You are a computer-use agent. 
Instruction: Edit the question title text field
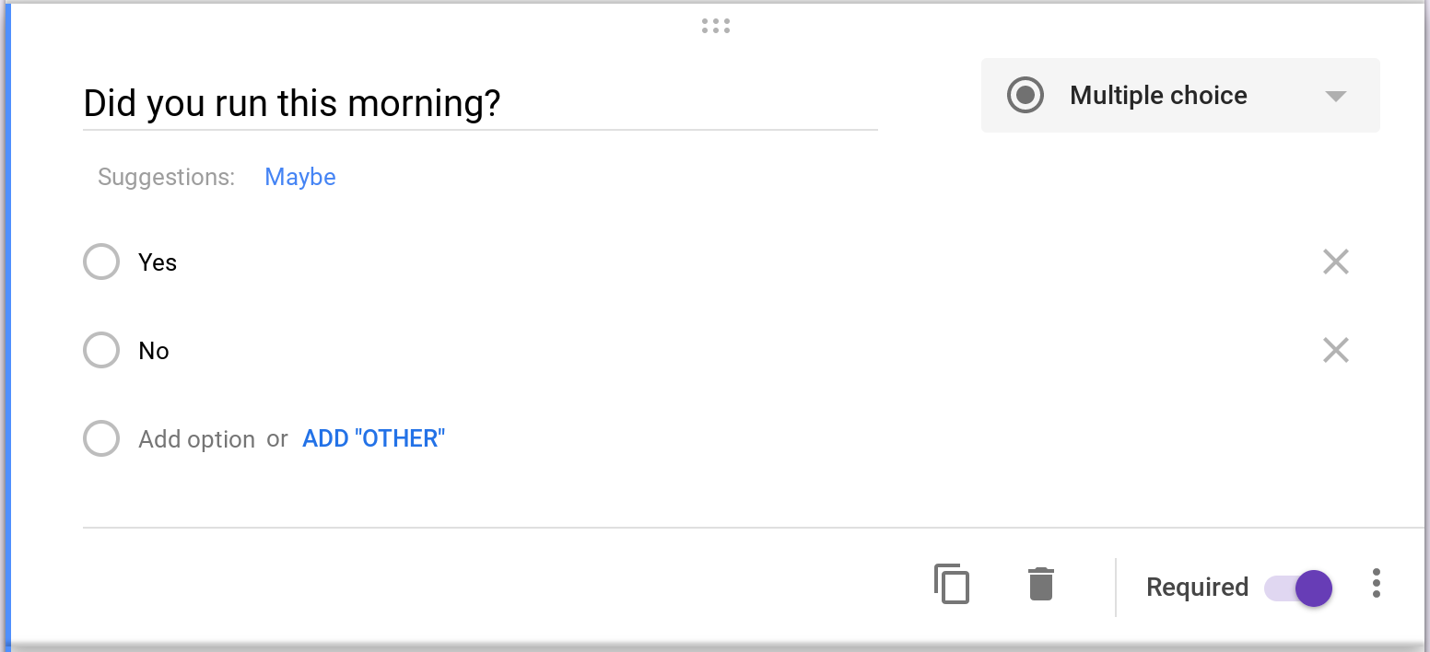pyautogui.click(x=480, y=104)
